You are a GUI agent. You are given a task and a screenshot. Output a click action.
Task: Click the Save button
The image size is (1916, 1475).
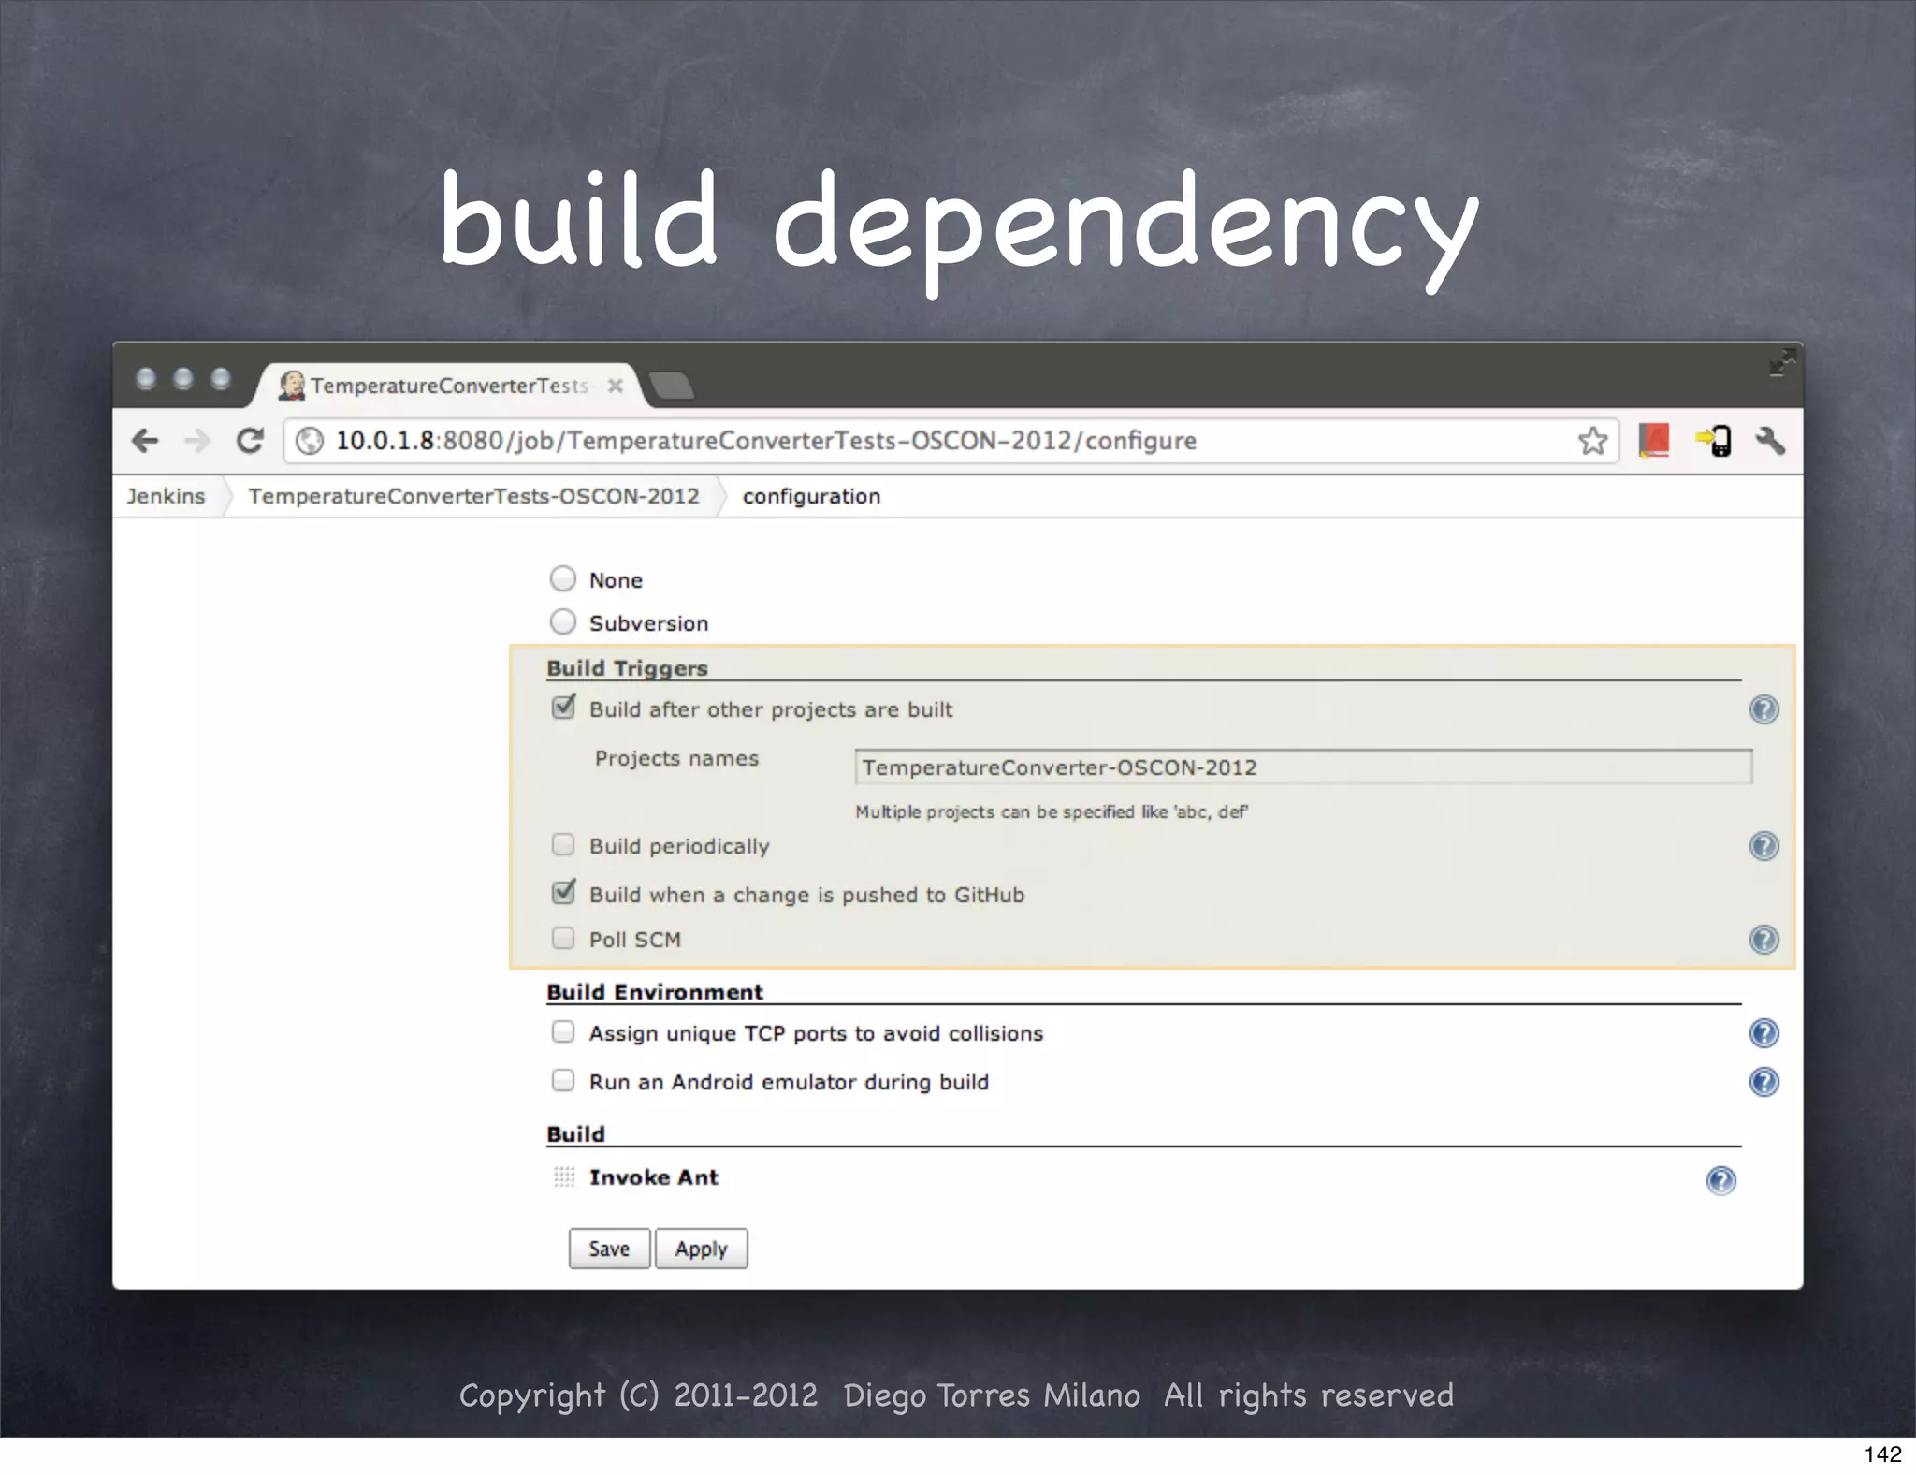coord(609,1249)
